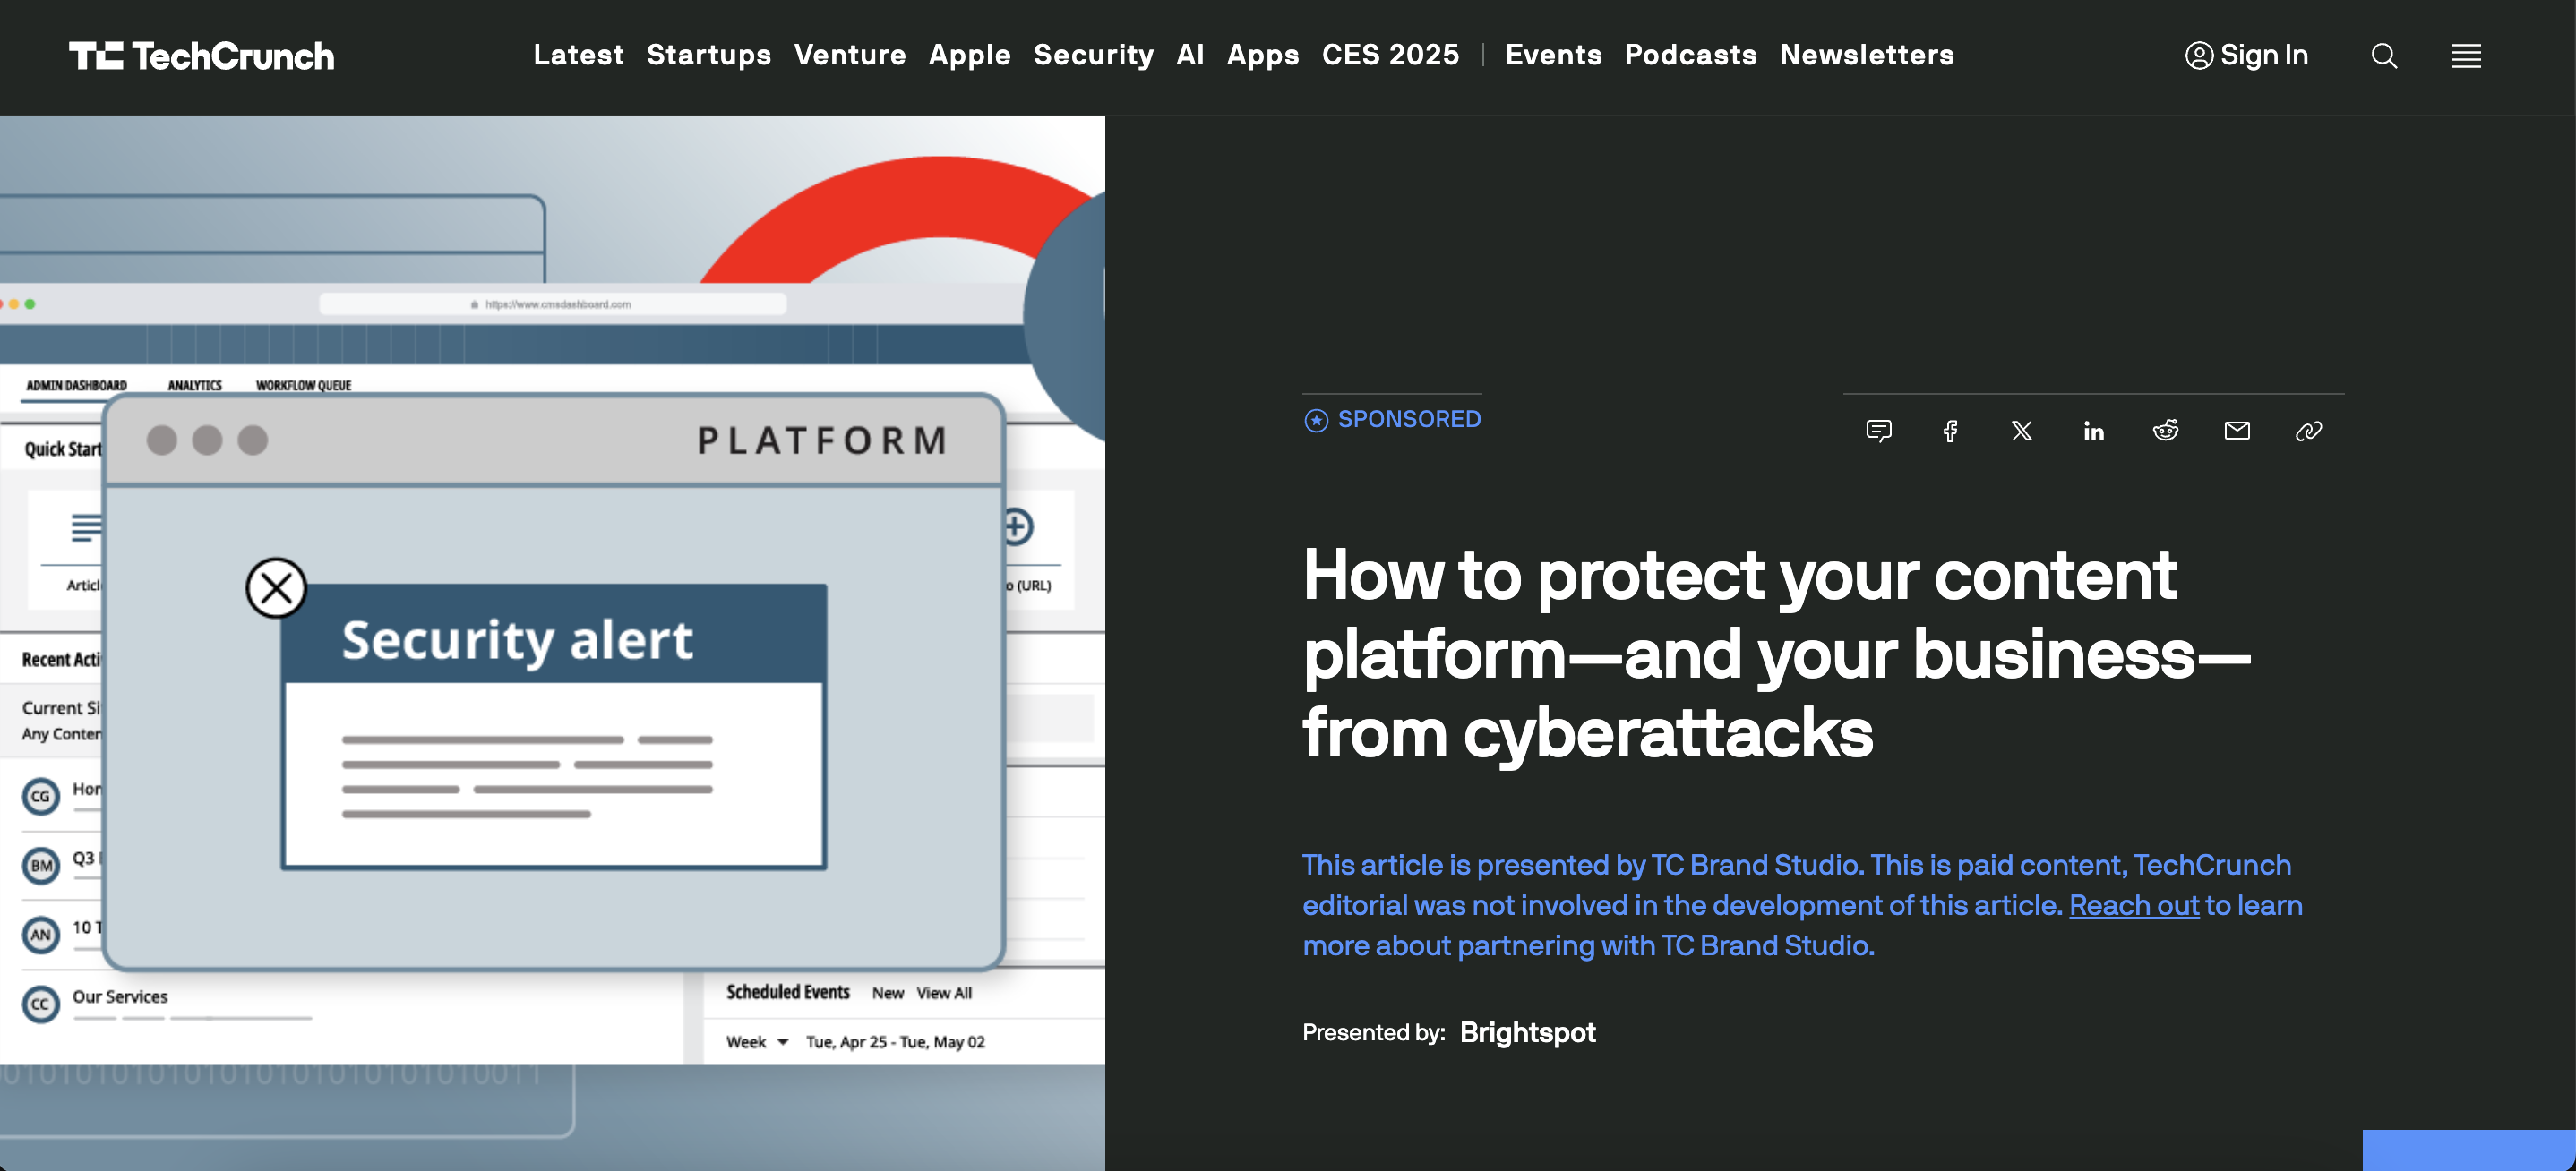Open CES 2025 coverage
The width and height of the screenshot is (2576, 1171).
1390,55
